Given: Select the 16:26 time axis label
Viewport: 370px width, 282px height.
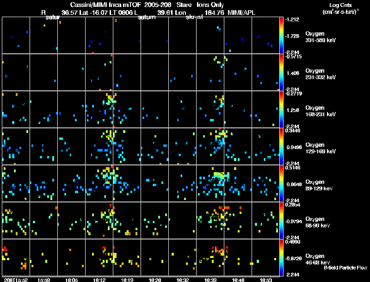Looking at the screenshot, I should (155, 280).
